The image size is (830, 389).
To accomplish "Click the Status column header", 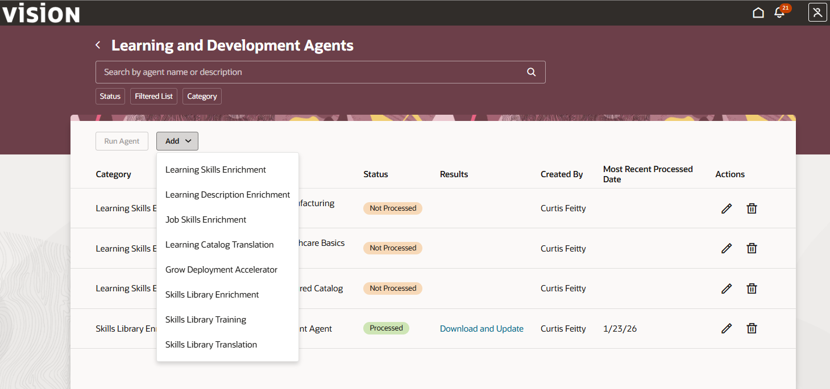I will point(376,174).
